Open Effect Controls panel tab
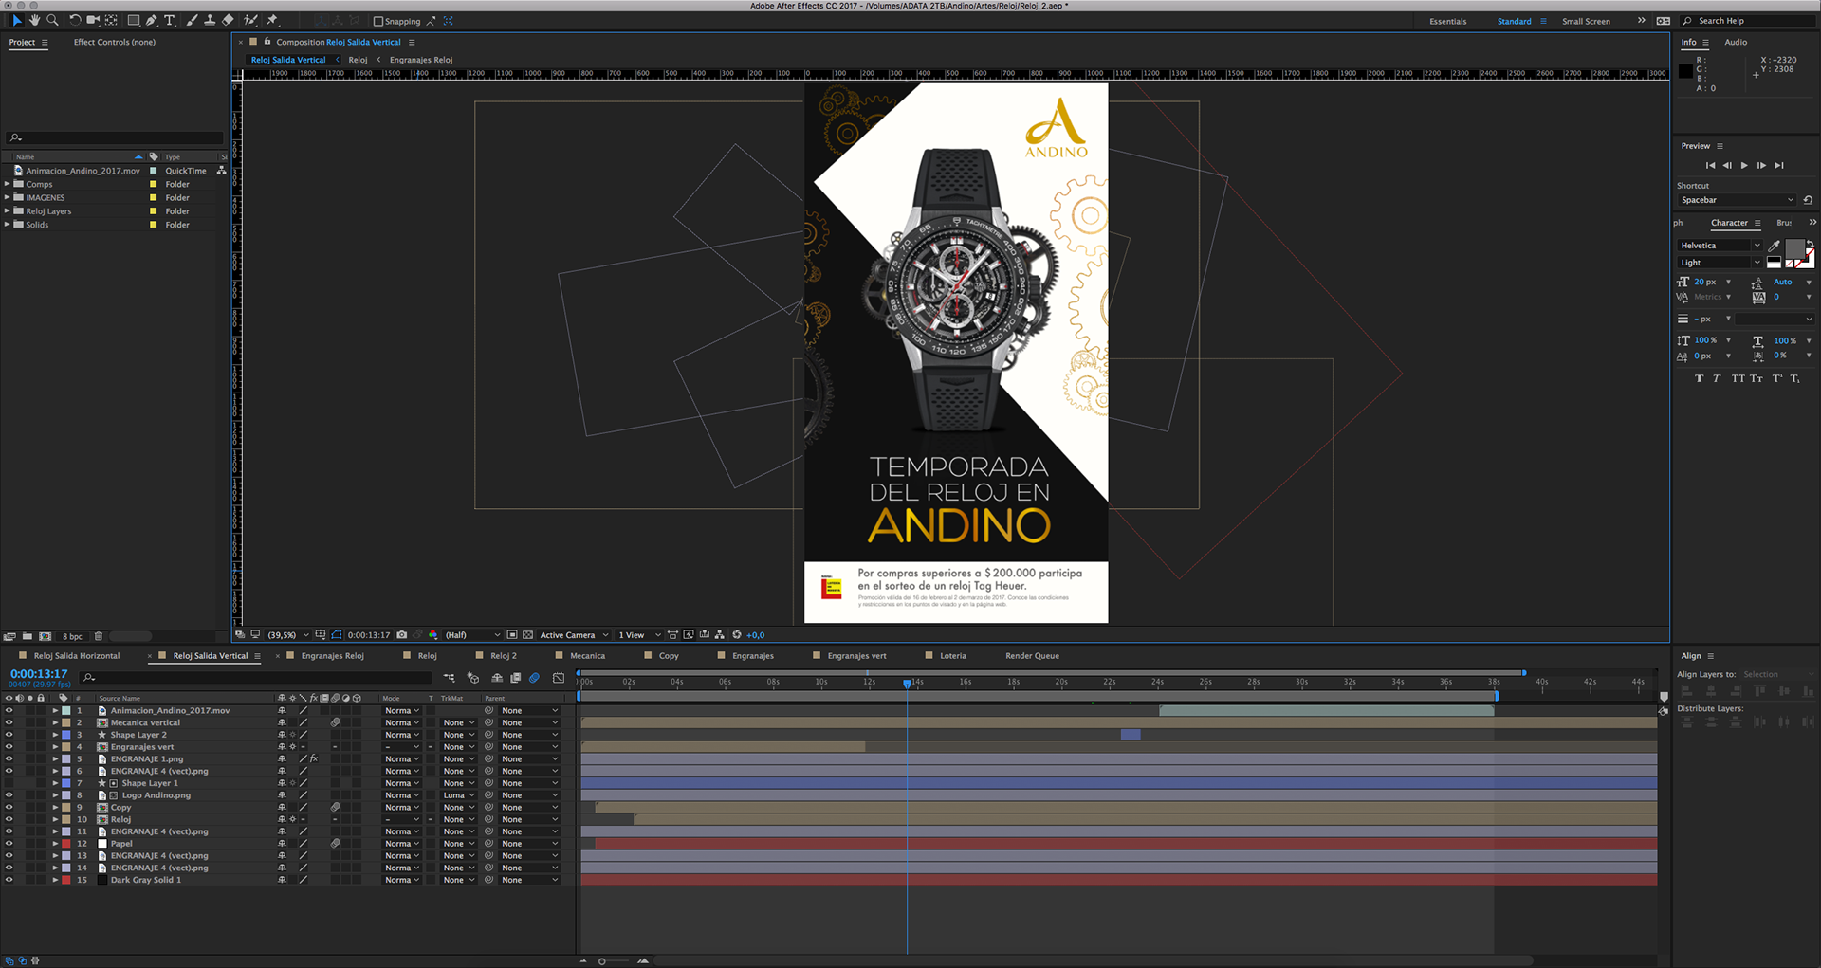This screenshot has height=968, width=1821. point(115,42)
